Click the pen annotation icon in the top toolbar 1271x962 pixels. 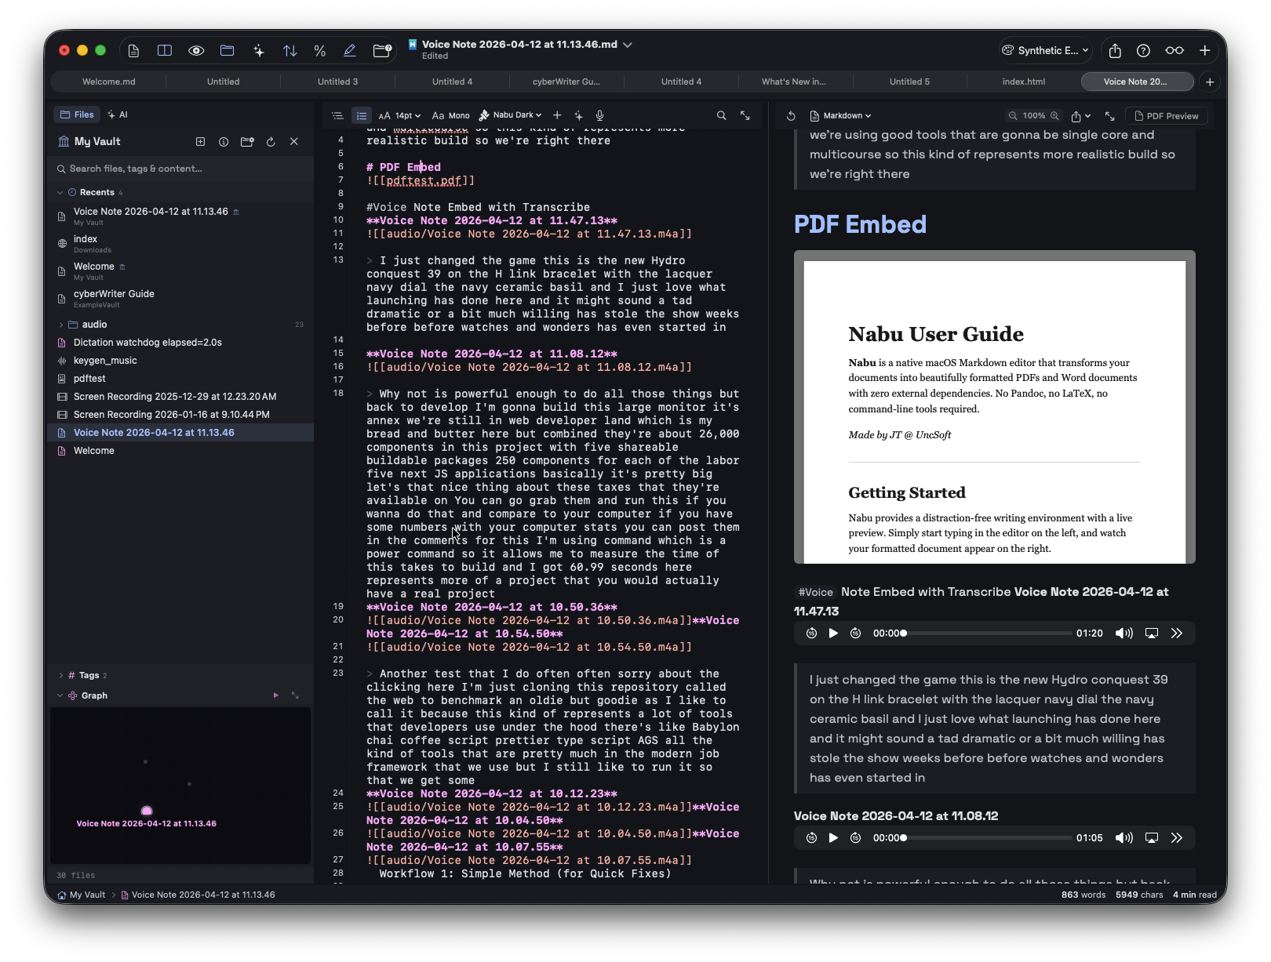[350, 50]
